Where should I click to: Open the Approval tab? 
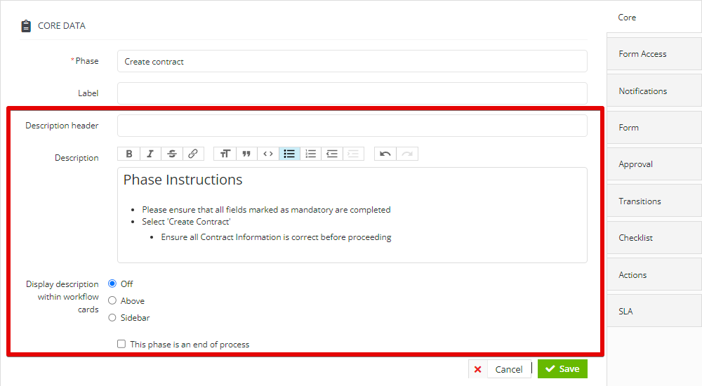tap(654, 164)
